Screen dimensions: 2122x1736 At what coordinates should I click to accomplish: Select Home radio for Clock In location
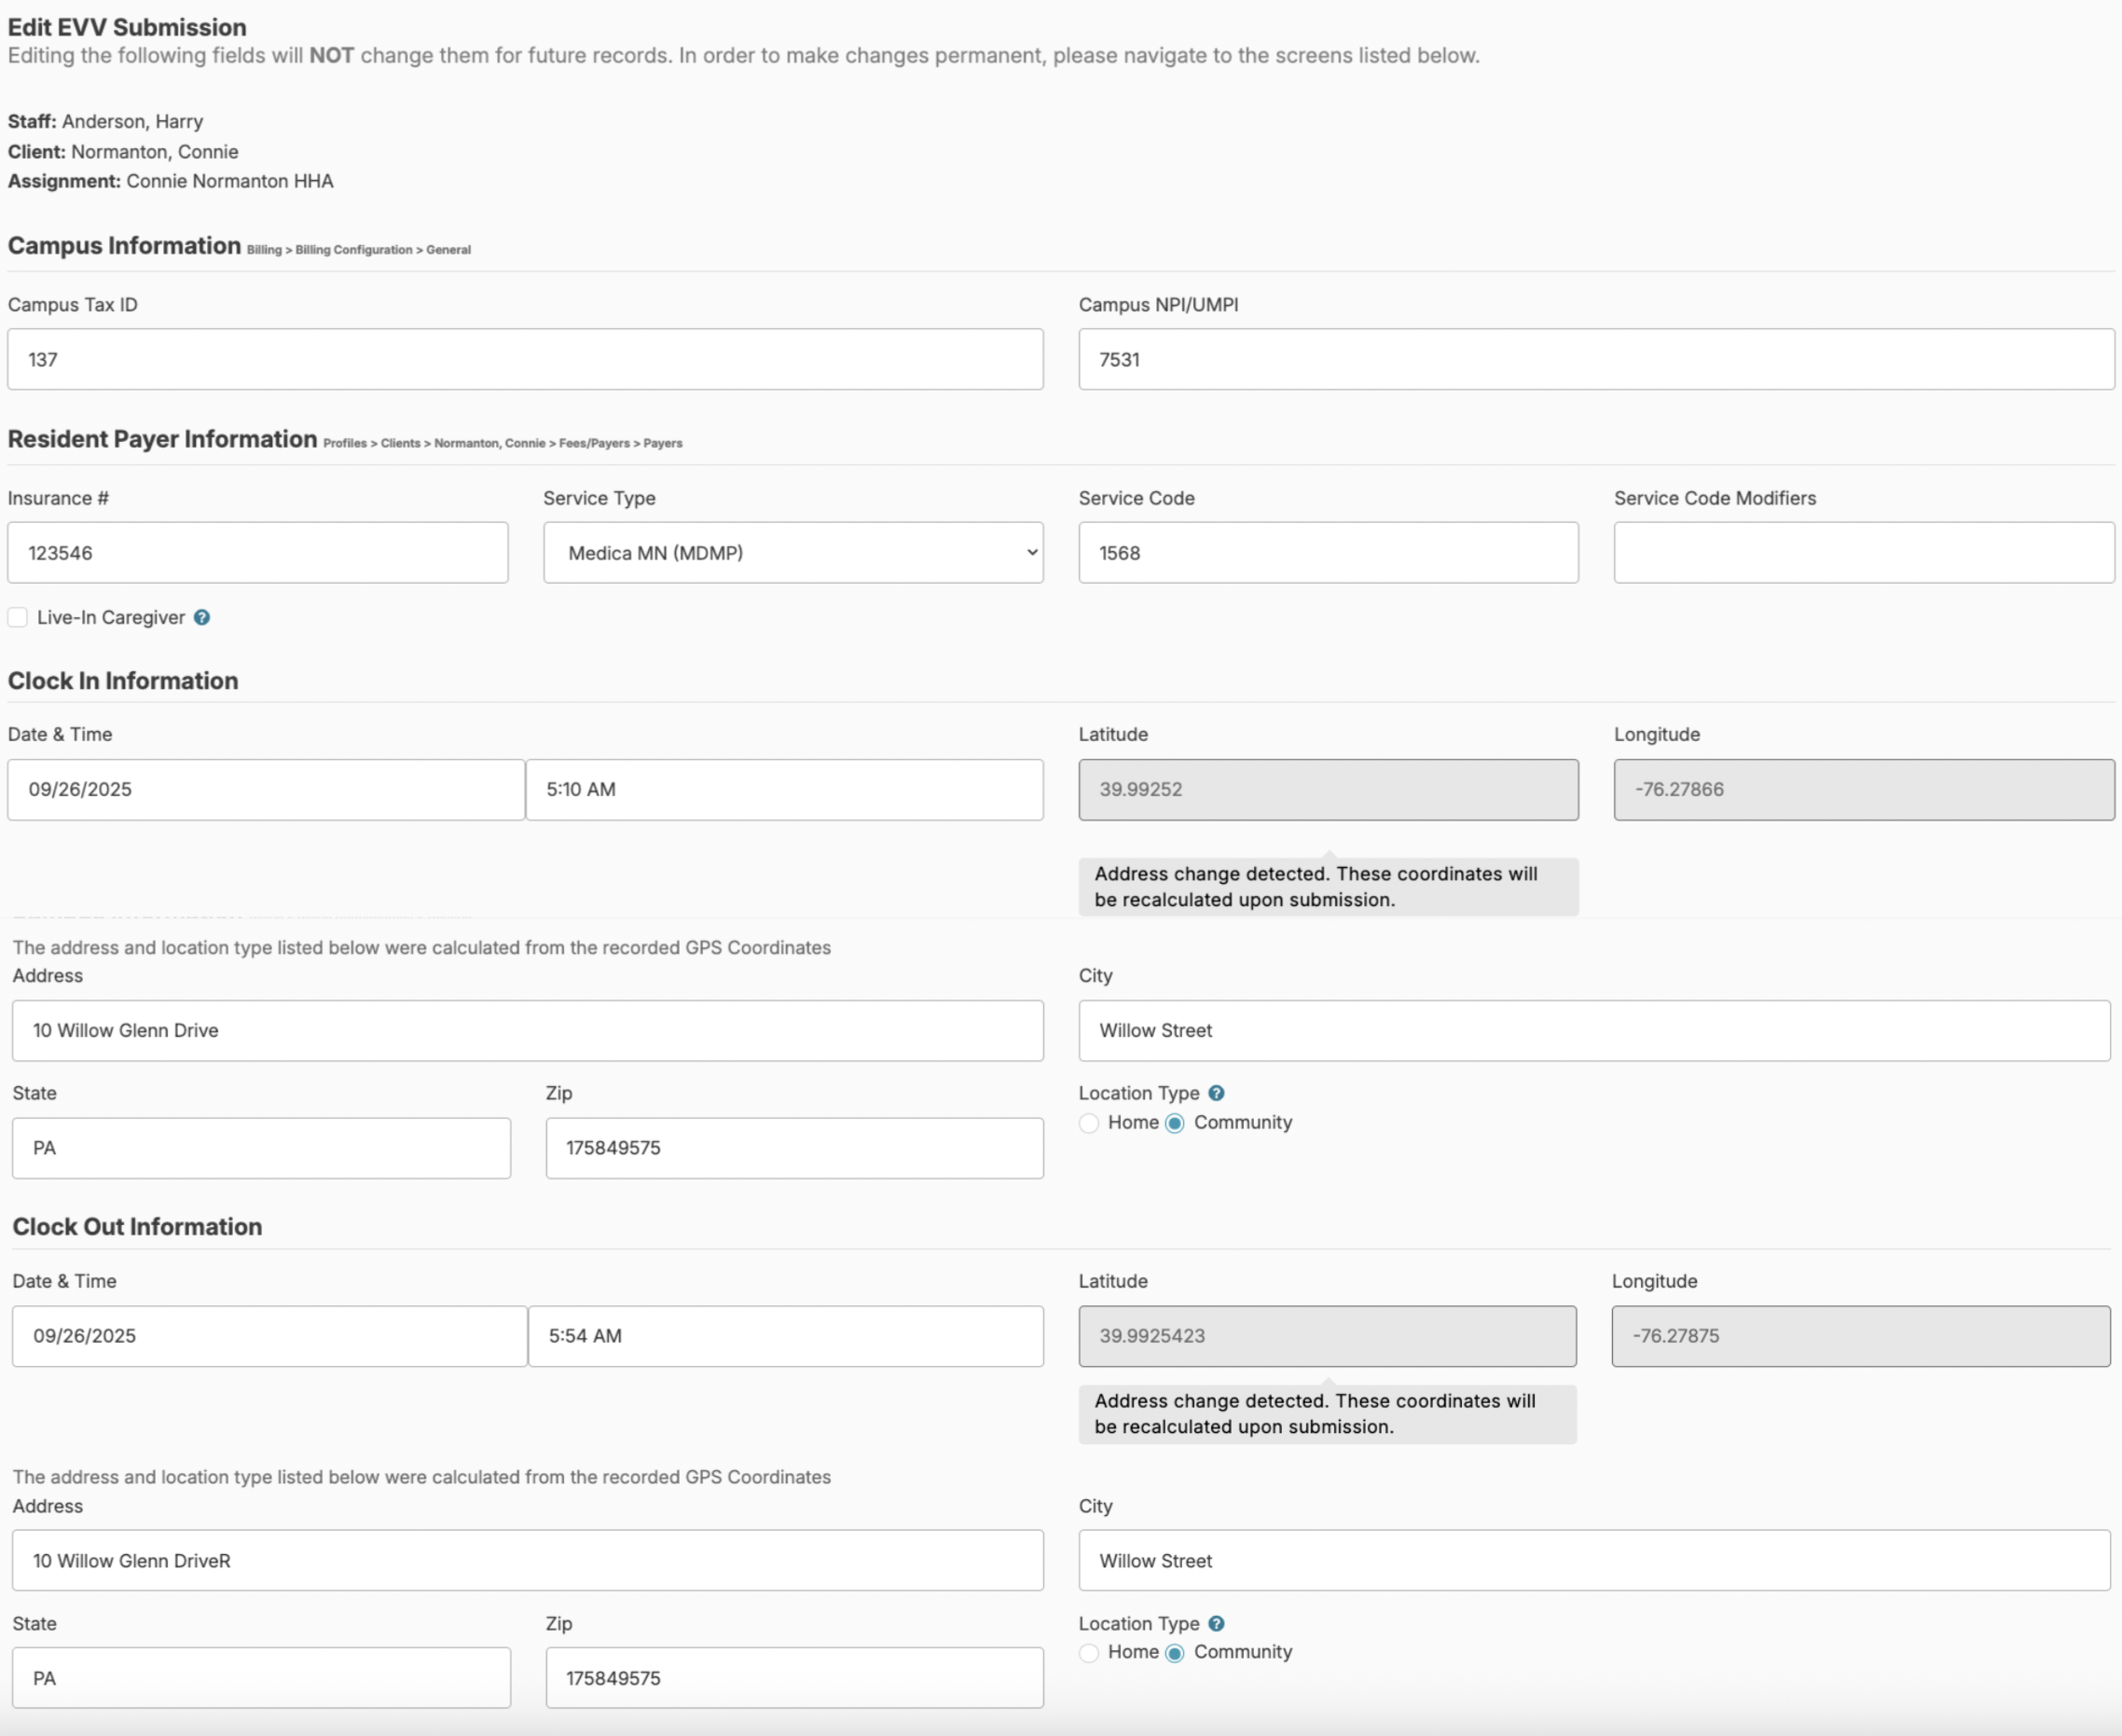(1089, 1123)
